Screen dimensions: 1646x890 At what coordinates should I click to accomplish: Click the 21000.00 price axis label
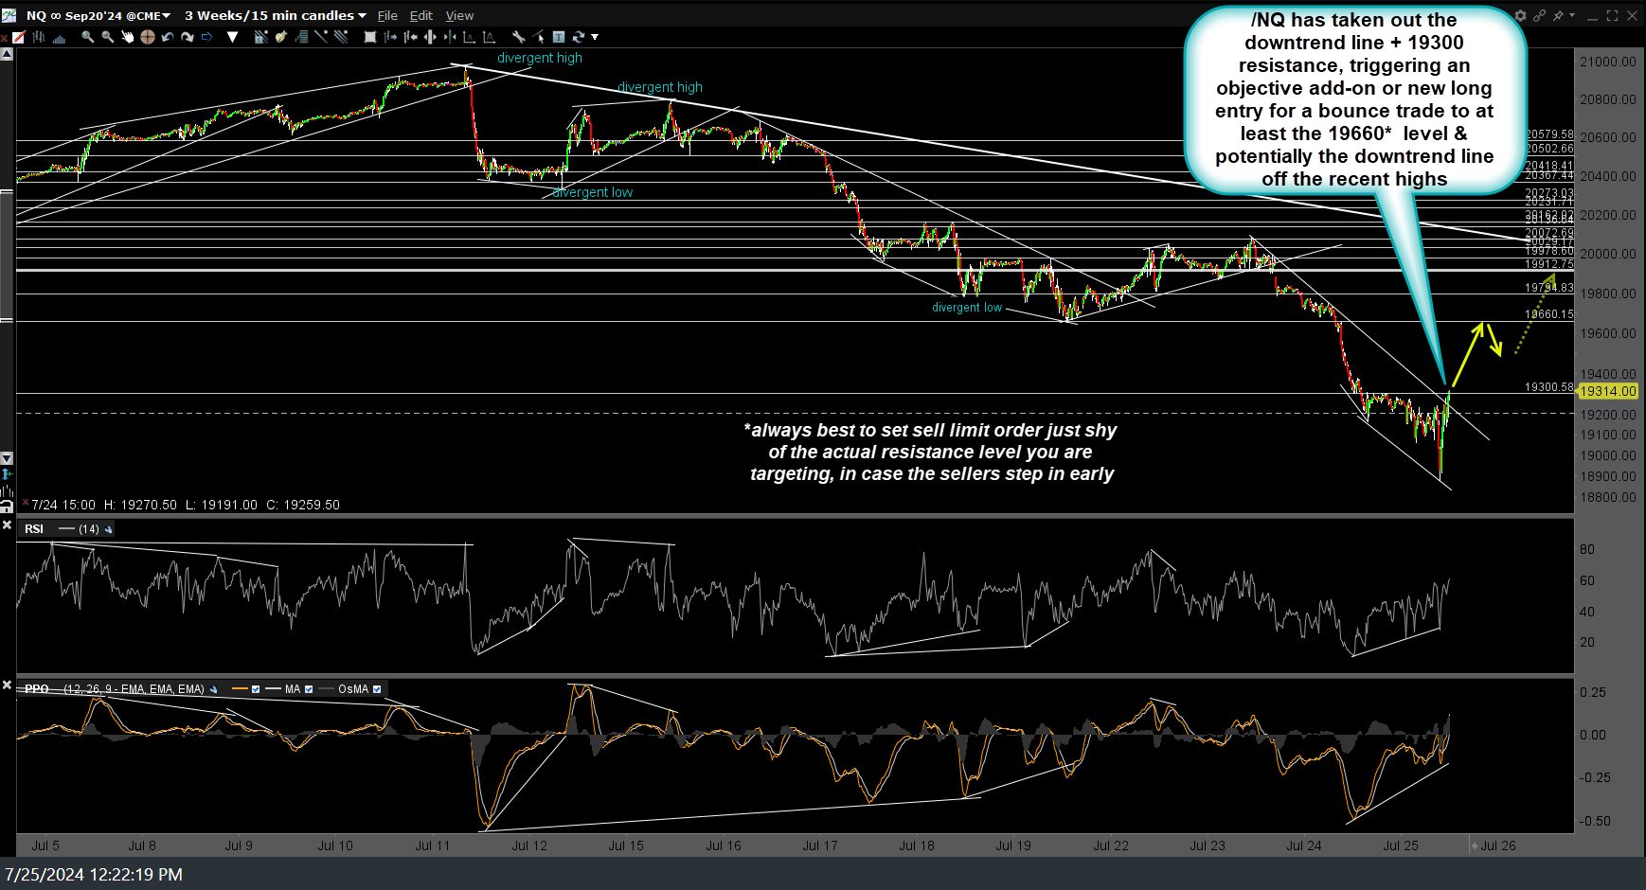pyautogui.click(x=1607, y=62)
